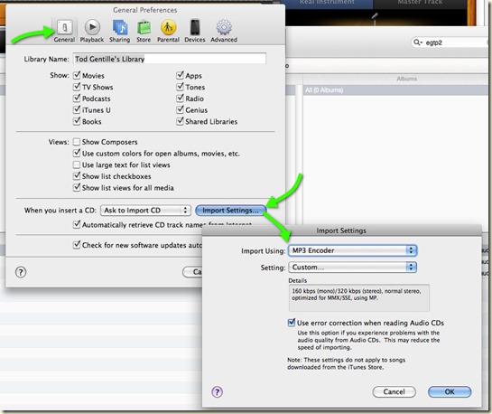
Task: Toggle the Podcasts checkbox
Action: point(77,99)
